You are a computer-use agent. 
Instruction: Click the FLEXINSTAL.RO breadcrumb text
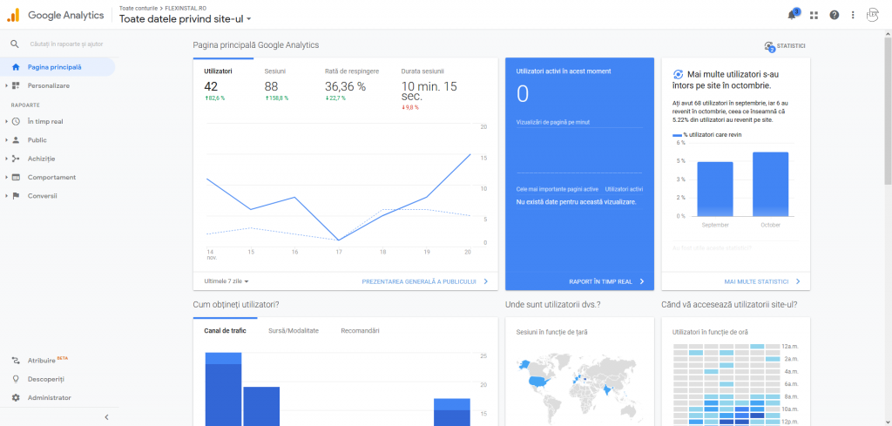click(185, 9)
